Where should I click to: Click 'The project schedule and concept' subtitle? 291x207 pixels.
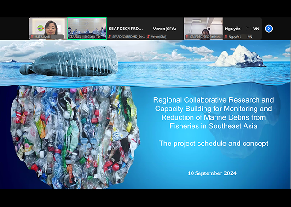tap(214, 144)
